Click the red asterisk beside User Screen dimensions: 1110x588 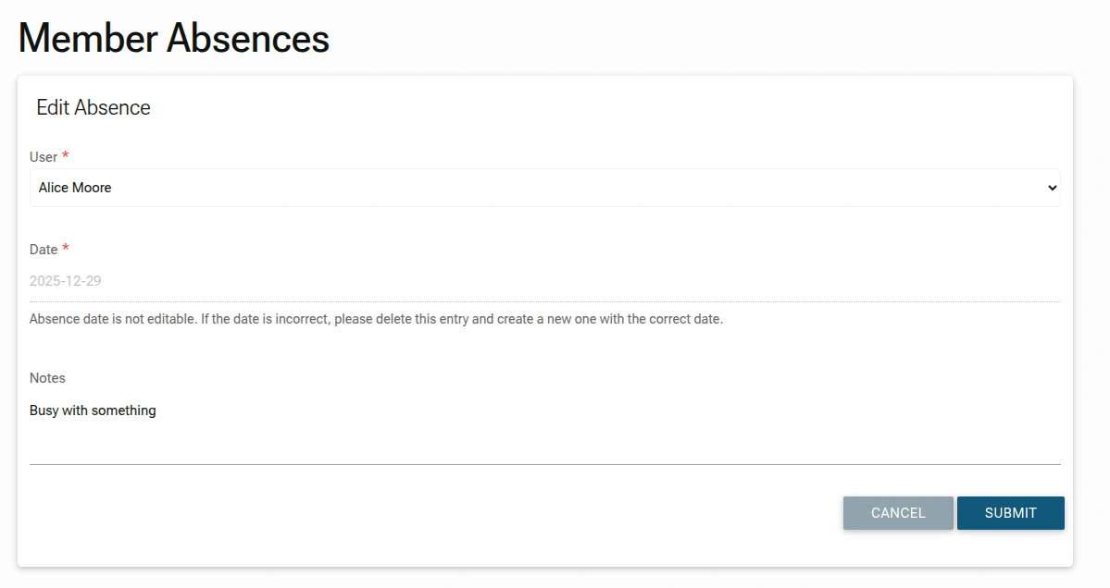[x=66, y=156]
